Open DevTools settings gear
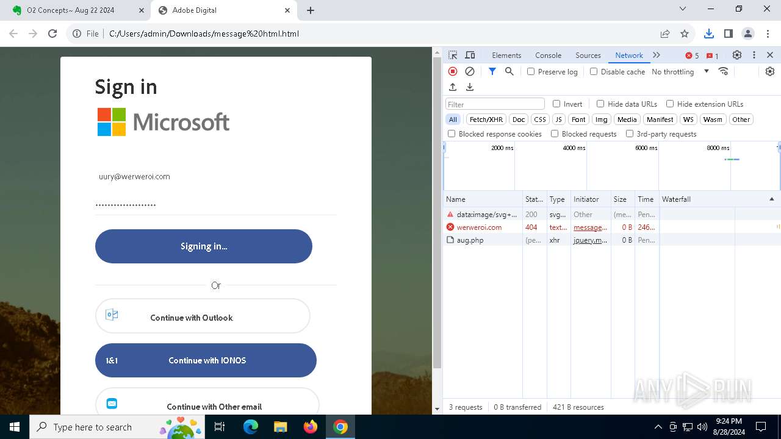 tap(737, 55)
